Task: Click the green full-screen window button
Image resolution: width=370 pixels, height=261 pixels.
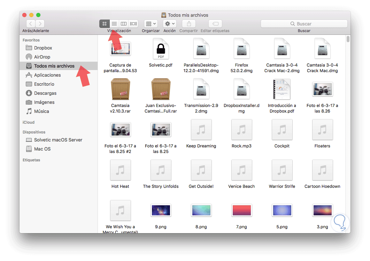Action: (38, 15)
